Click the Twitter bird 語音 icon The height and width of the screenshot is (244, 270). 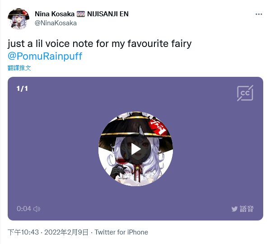coord(242,209)
